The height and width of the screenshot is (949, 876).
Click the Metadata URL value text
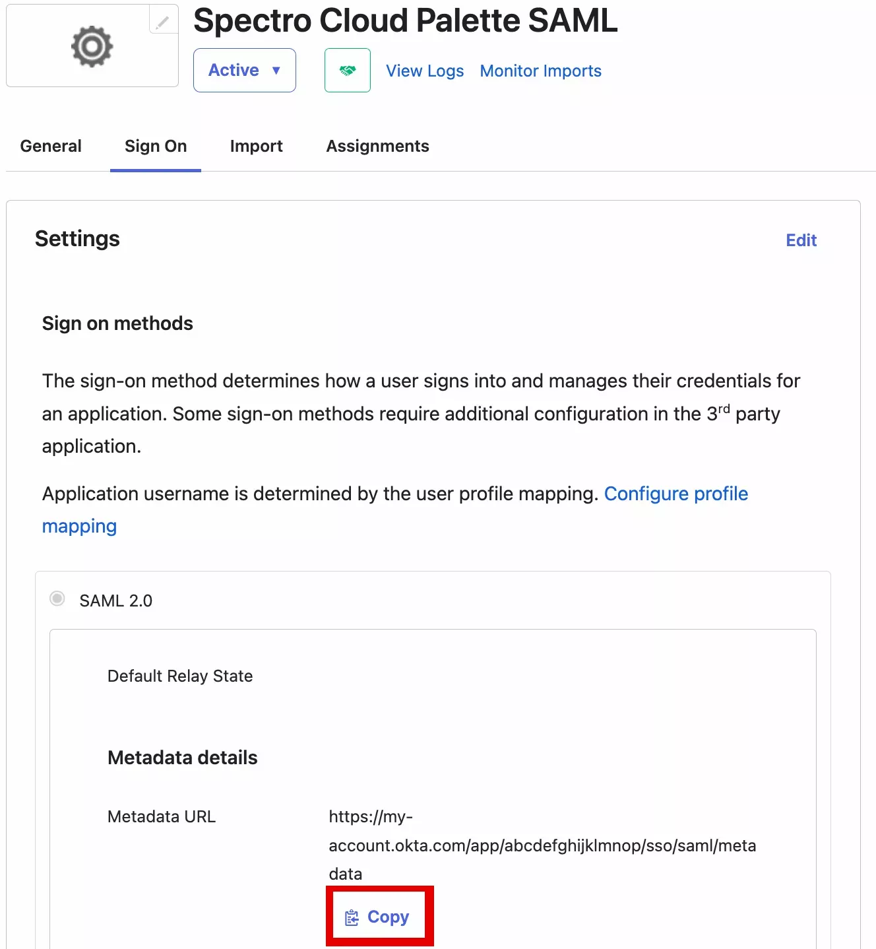click(x=542, y=845)
